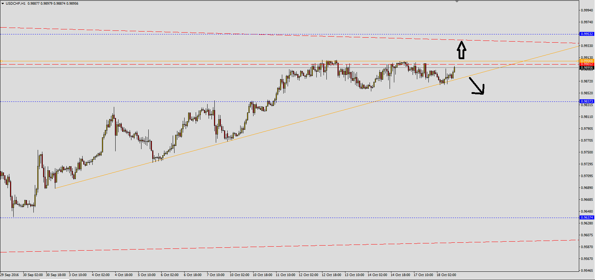Grab the left handle of the orange horizontal line
The width and height of the screenshot is (595, 280).
(1, 61)
